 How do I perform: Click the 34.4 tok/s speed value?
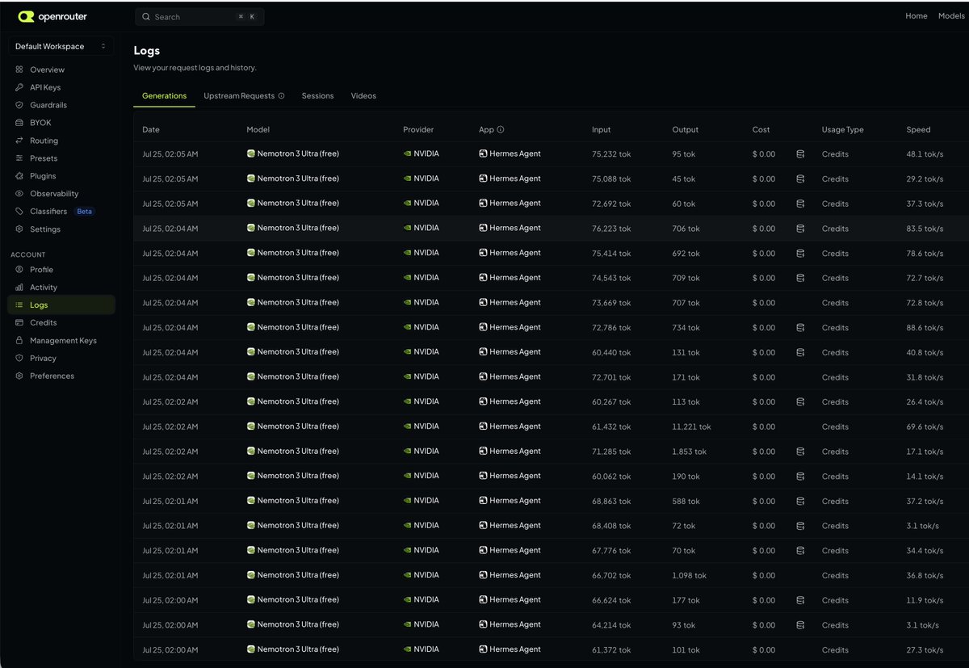click(925, 551)
